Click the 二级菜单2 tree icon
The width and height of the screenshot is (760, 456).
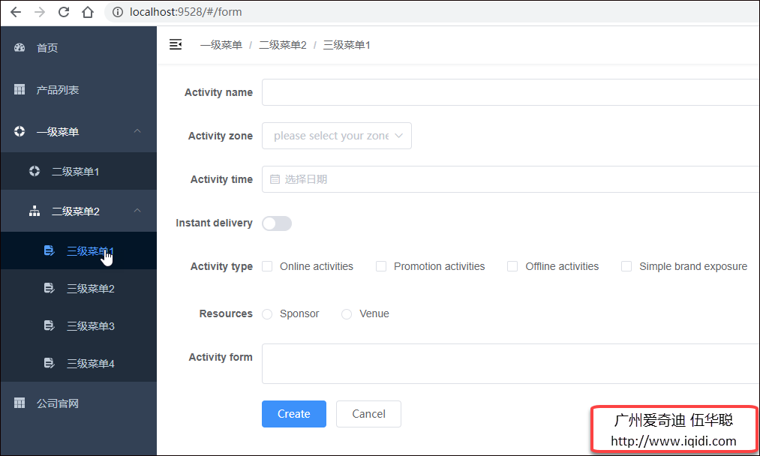[35, 211]
